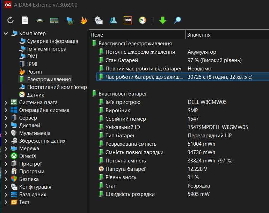Select Ім'я комп'ютера tree item
This screenshot has height=213, width=269.
click(47, 49)
